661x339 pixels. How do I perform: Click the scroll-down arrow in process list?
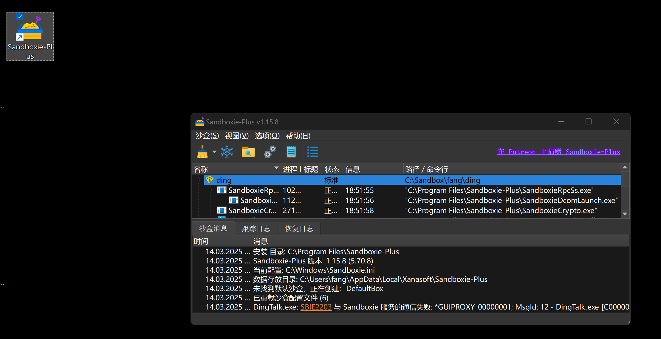click(625, 214)
